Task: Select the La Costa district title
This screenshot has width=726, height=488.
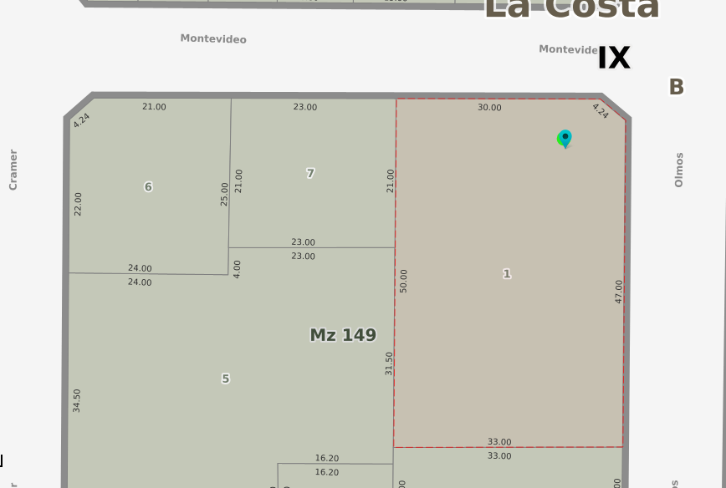Action: (571, 8)
